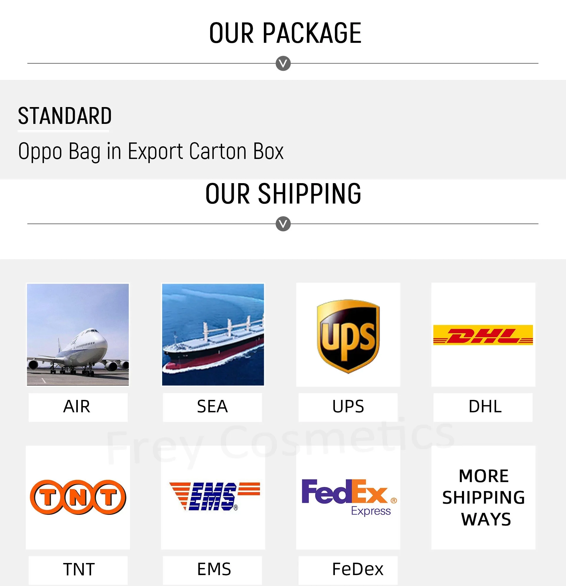This screenshot has width=566, height=586.
Task: Click the Standard package heading
Action: point(65,116)
